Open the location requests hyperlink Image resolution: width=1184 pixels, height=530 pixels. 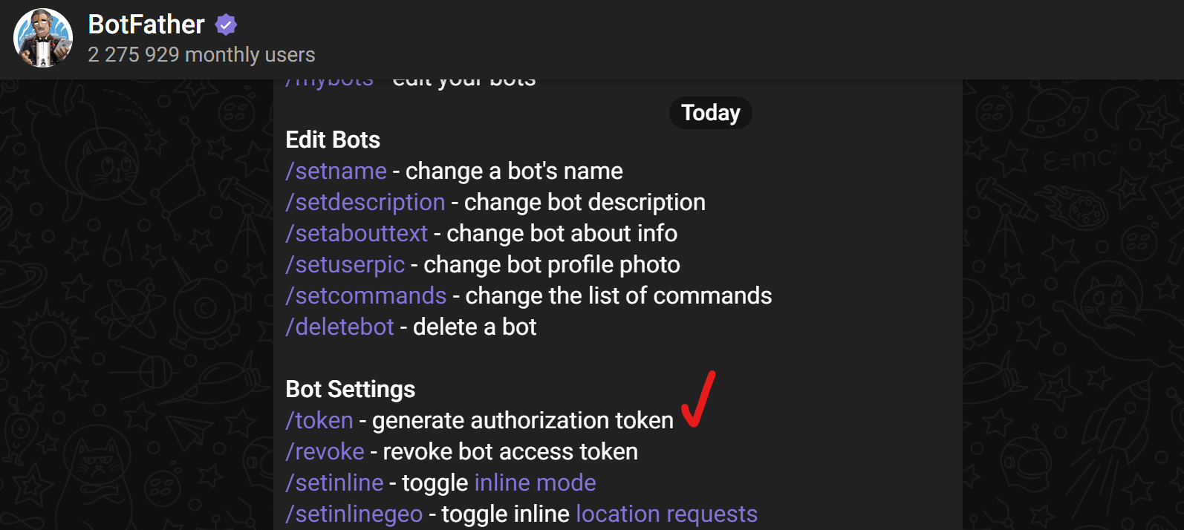[x=666, y=514]
